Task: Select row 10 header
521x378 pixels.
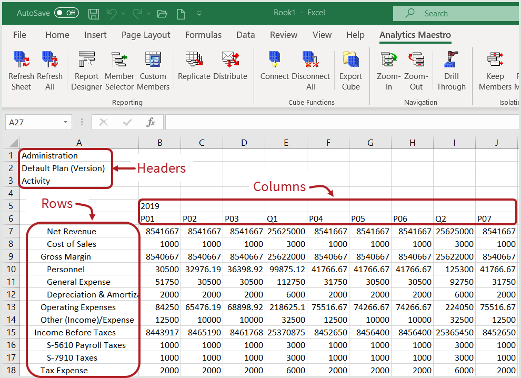Action: tap(11, 269)
